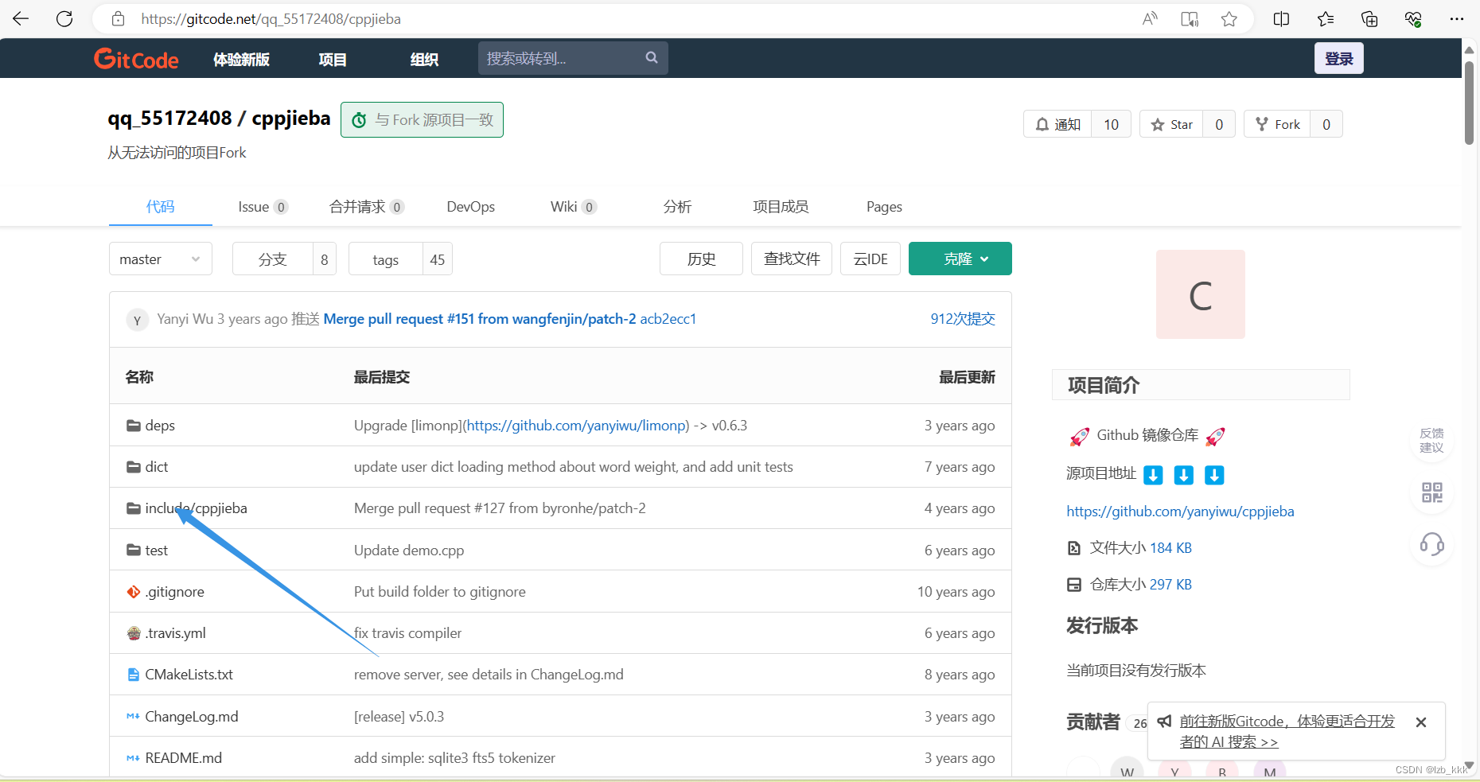
Task: Click the 前往新版Gitcode promotion link
Action: click(x=1287, y=731)
